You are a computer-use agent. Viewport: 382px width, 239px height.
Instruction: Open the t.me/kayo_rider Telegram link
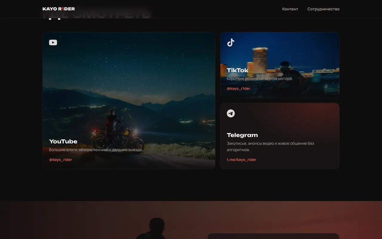[x=241, y=160]
